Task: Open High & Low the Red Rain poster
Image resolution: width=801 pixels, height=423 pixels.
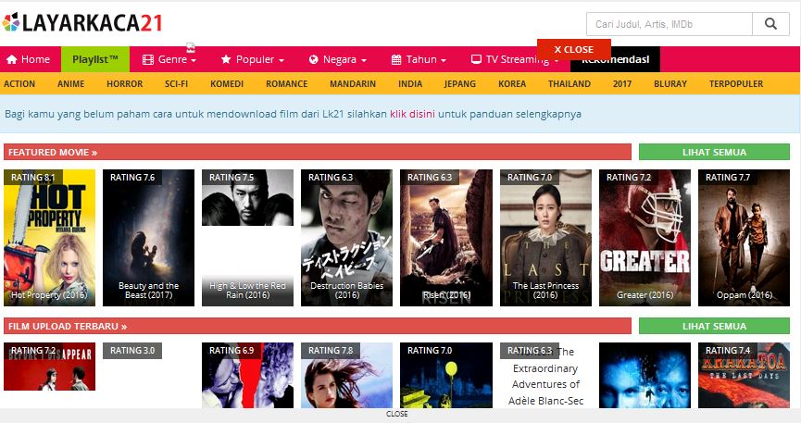Action: click(248, 238)
